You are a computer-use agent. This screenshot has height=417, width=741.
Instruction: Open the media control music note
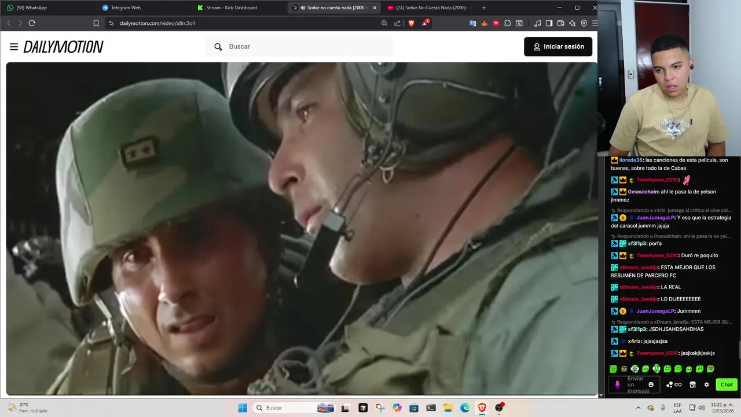click(538, 23)
